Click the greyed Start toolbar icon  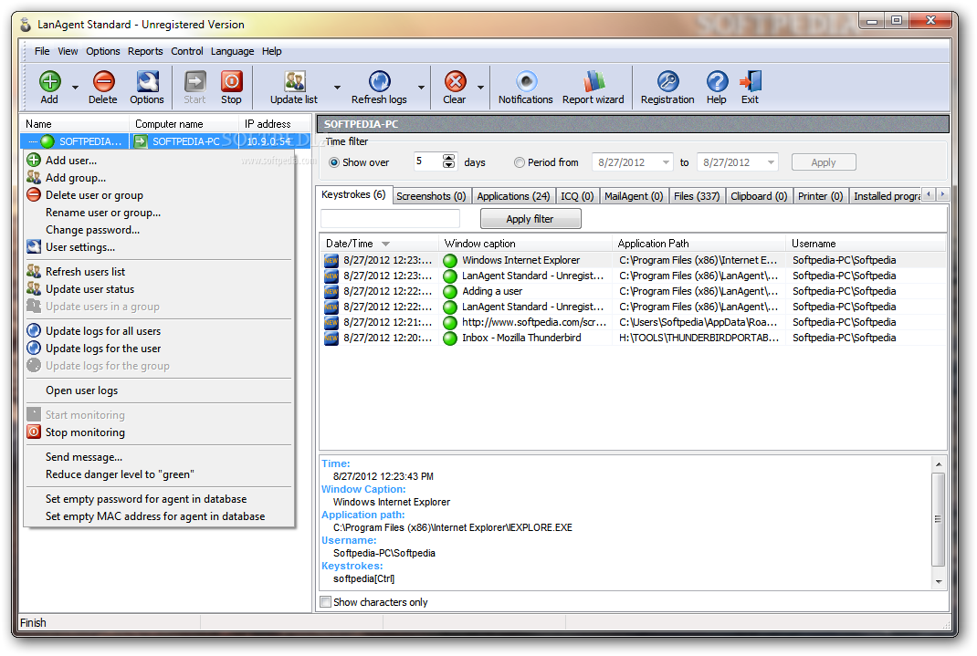click(x=195, y=81)
